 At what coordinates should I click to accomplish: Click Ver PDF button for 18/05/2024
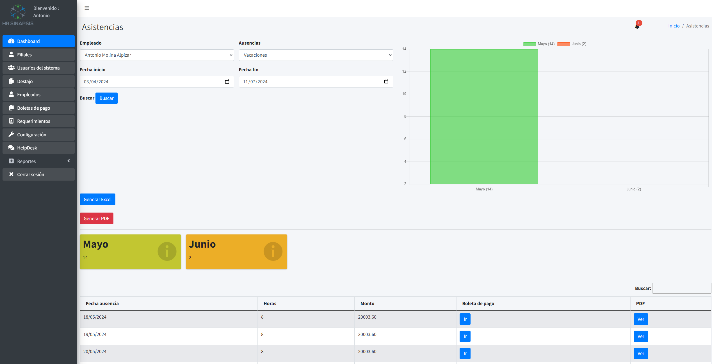(641, 319)
